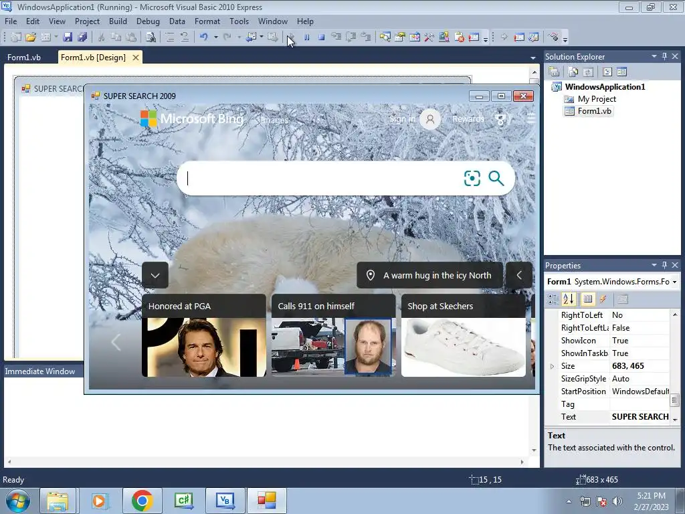
Task: Click the volume speaker tray icon
Action: pyautogui.click(x=617, y=501)
